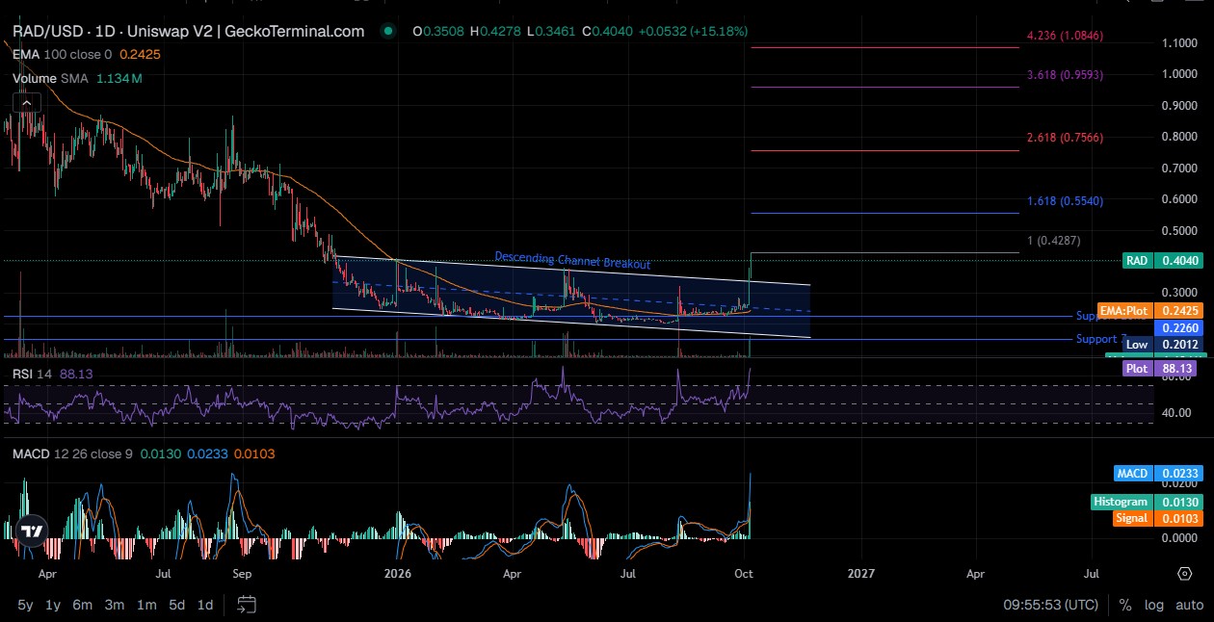Click the EMA value 0.2425 in legend
Image resolution: width=1214 pixels, height=622 pixels.
140,55
